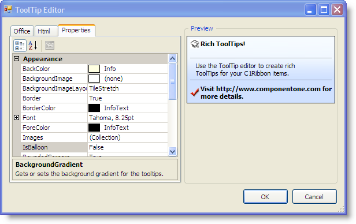This screenshot has width=356, height=224.
Task: Click the BackColor Info color swatch
Action: [x=94, y=69]
